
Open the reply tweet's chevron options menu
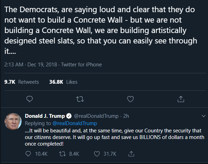click(203, 116)
